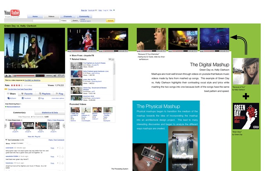265x171 pixels.
Task: Toggle the main player's fullscreen icon
Action: [x=63, y=75]
